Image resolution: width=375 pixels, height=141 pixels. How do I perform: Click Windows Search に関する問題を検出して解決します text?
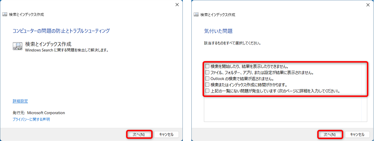point(67,50)
